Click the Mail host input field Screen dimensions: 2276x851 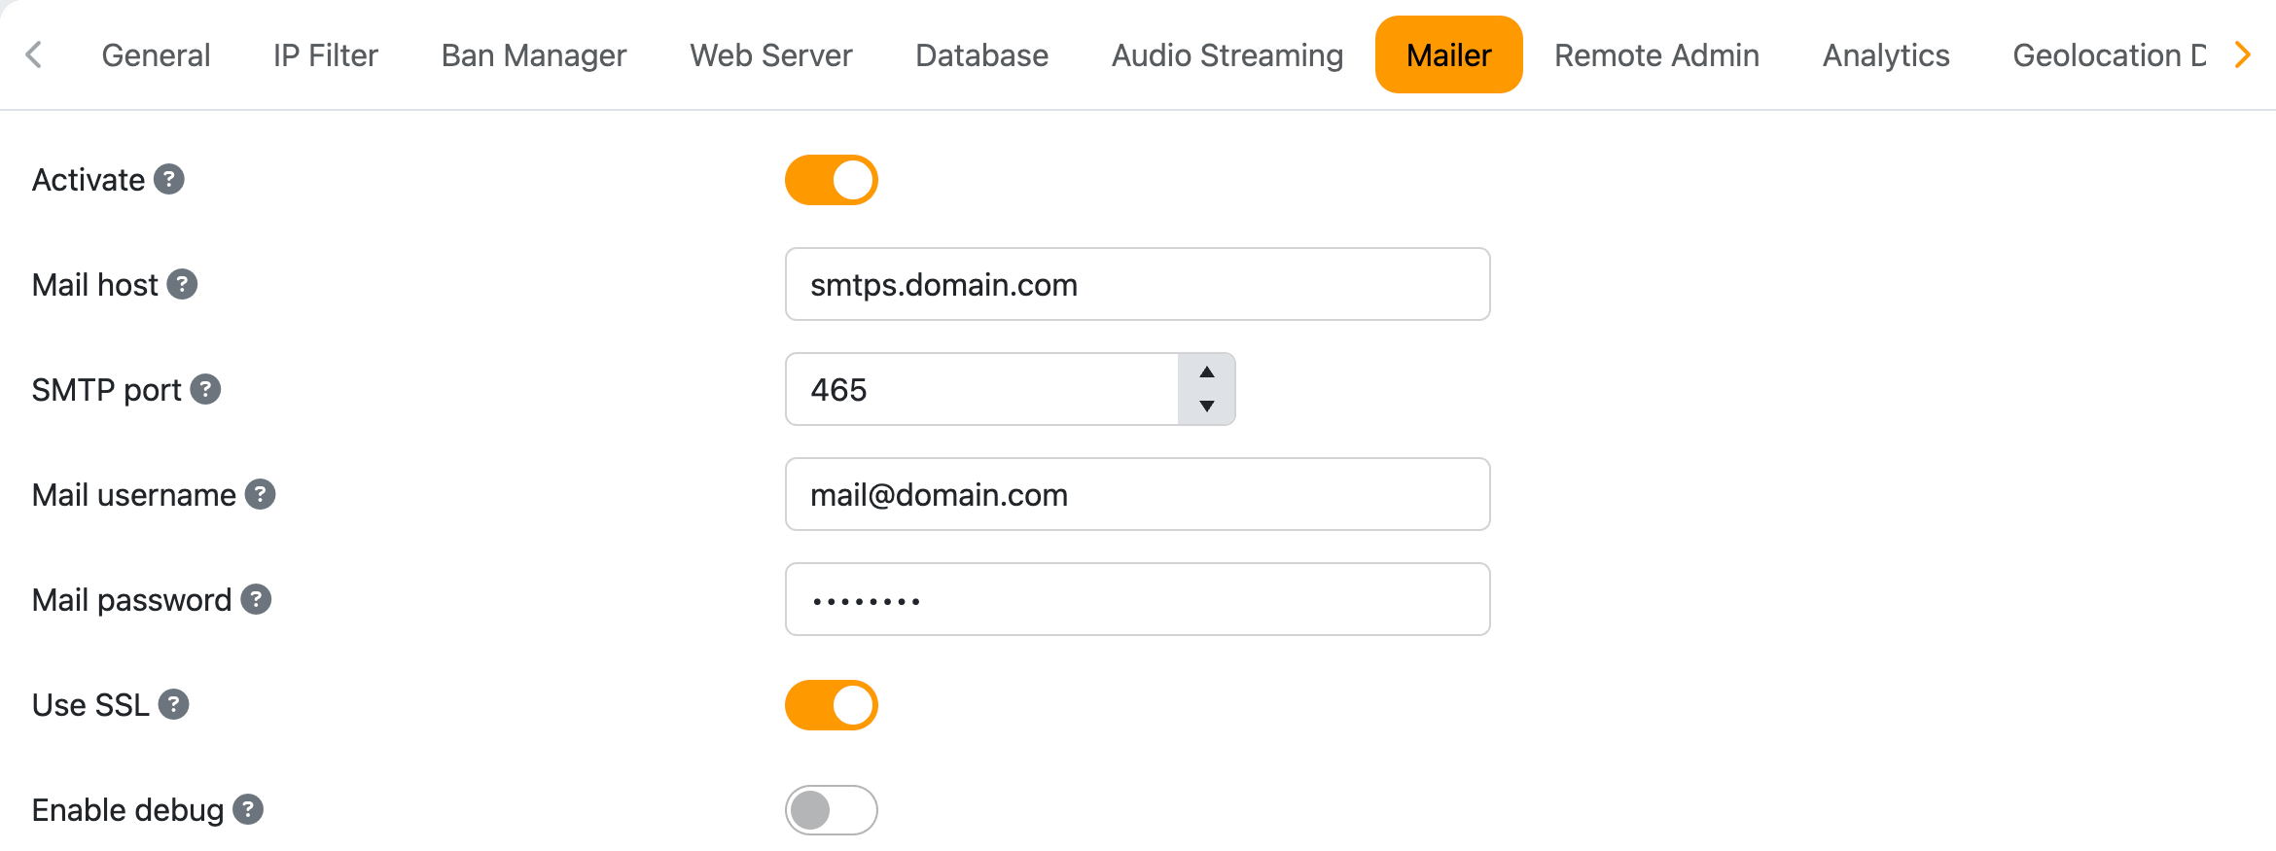(x=1138, y=284)
